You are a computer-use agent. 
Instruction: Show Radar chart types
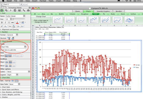[113, 14]
